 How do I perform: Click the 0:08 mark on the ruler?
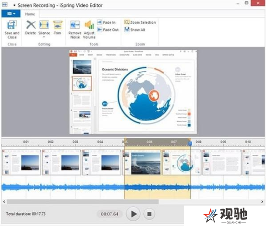pos(198,142)
